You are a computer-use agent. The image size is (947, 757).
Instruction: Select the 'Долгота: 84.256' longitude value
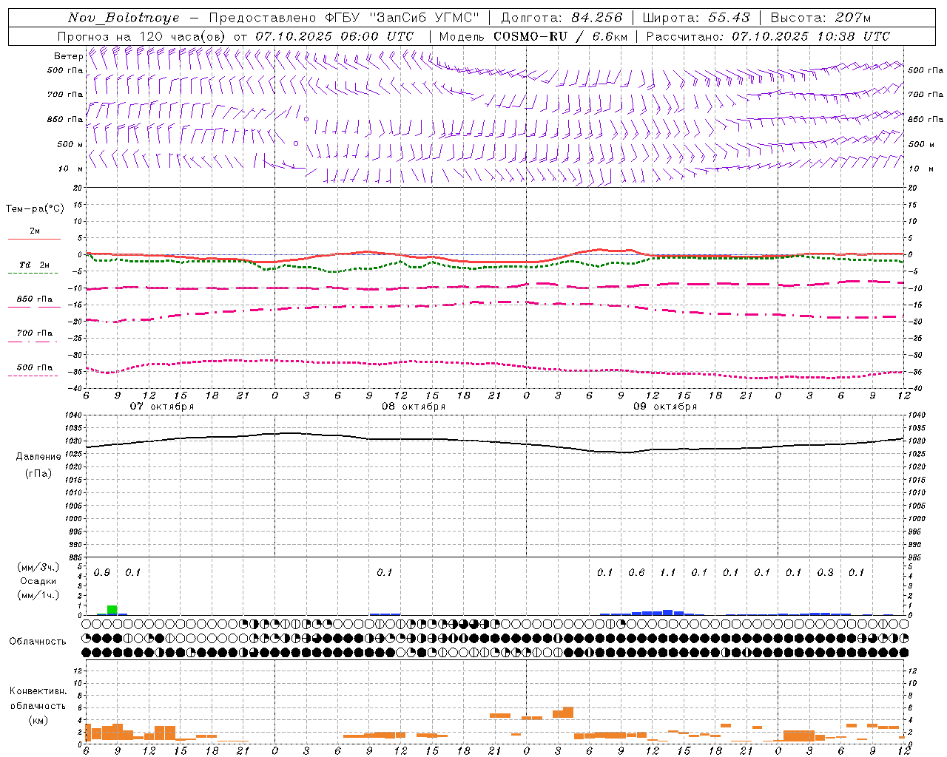click(562, 18)
